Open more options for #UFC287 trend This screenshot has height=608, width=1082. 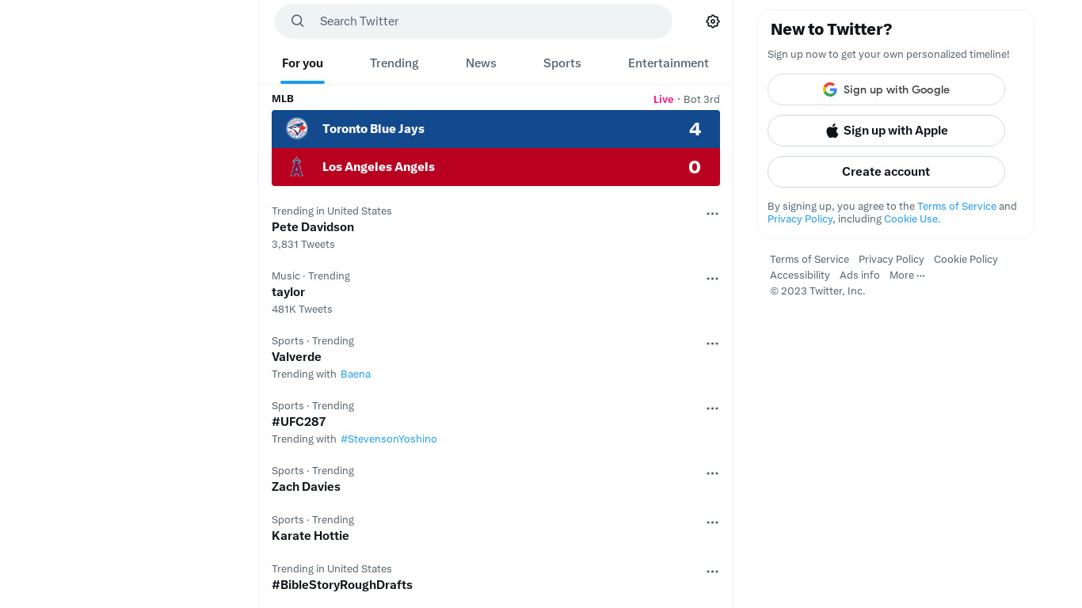click(713, 408)
